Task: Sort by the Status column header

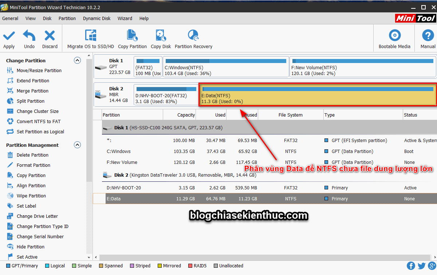Action: [x=420, y=115]
